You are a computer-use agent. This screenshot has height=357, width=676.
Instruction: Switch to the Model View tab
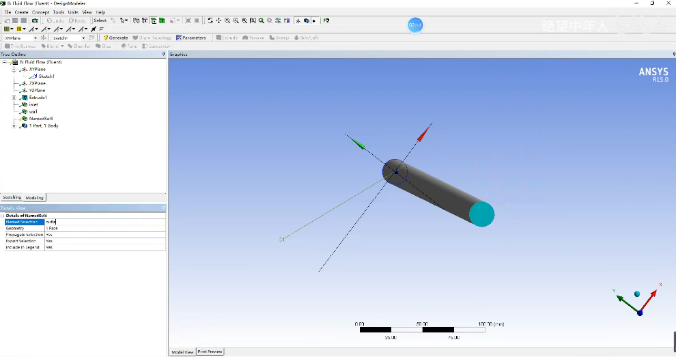(x=183, y=352)
